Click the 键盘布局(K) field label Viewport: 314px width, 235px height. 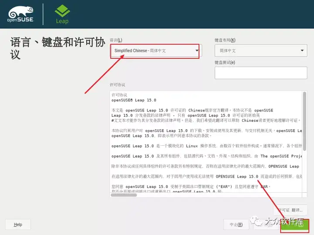click(225, 40)
